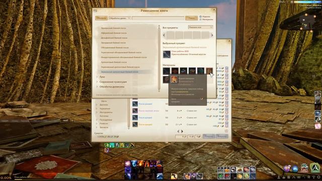This screenshot has height=181, width=322.
Task: Click the fox pet icon on bottom bar
Action: tap(187, 176)
